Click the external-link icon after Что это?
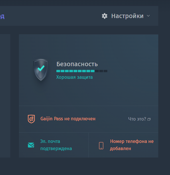The image size is (170, 175). coord(149,119)
